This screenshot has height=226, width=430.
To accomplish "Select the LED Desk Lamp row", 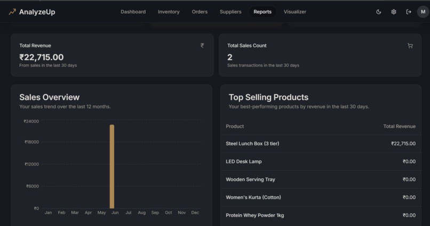I will coord(321,162).
